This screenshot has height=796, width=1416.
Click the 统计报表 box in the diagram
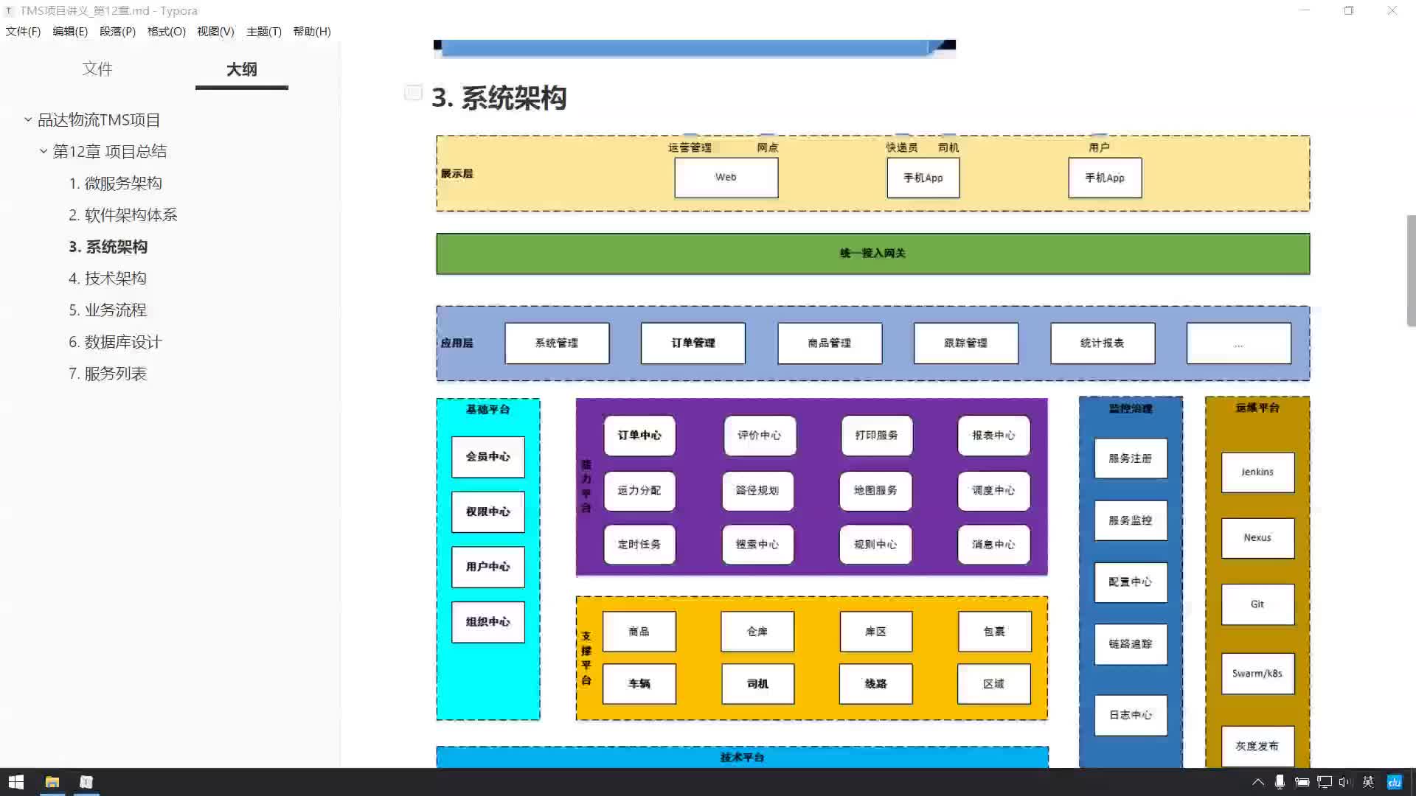[x=1103, y=343]
